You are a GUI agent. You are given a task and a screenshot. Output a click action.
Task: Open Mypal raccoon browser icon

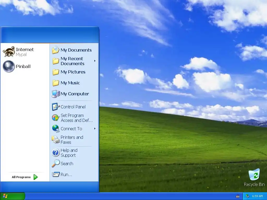click(x=9, y=52)
